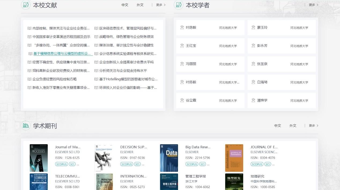Switch 本校文献 to the 外文 tab

point(140,5)
